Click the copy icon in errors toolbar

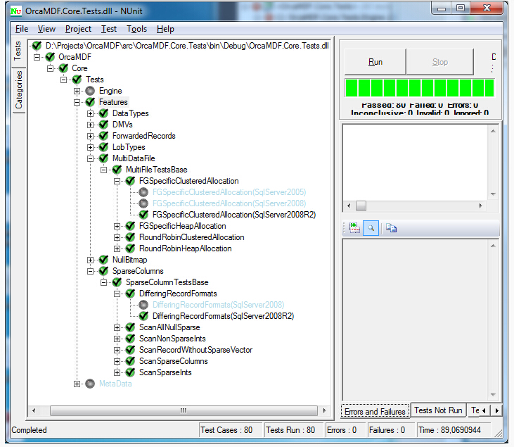coord(391,228)
